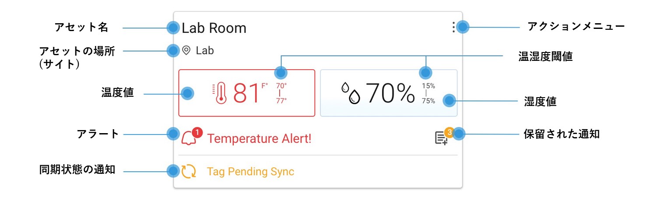The height and width of the screenshot is (201, 646).
Task: Click the location pin icon beside Lab
Action: coord(186,50)
